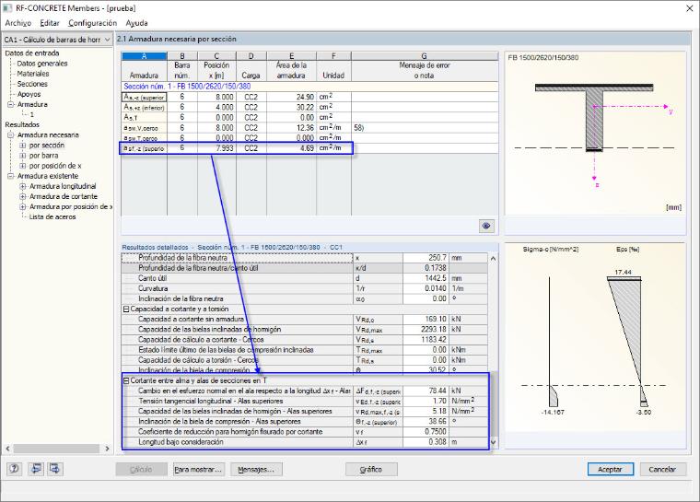This screenshot has width=700, height=502.
Task: Expand the por barra tree node
Action: [23, 156]
